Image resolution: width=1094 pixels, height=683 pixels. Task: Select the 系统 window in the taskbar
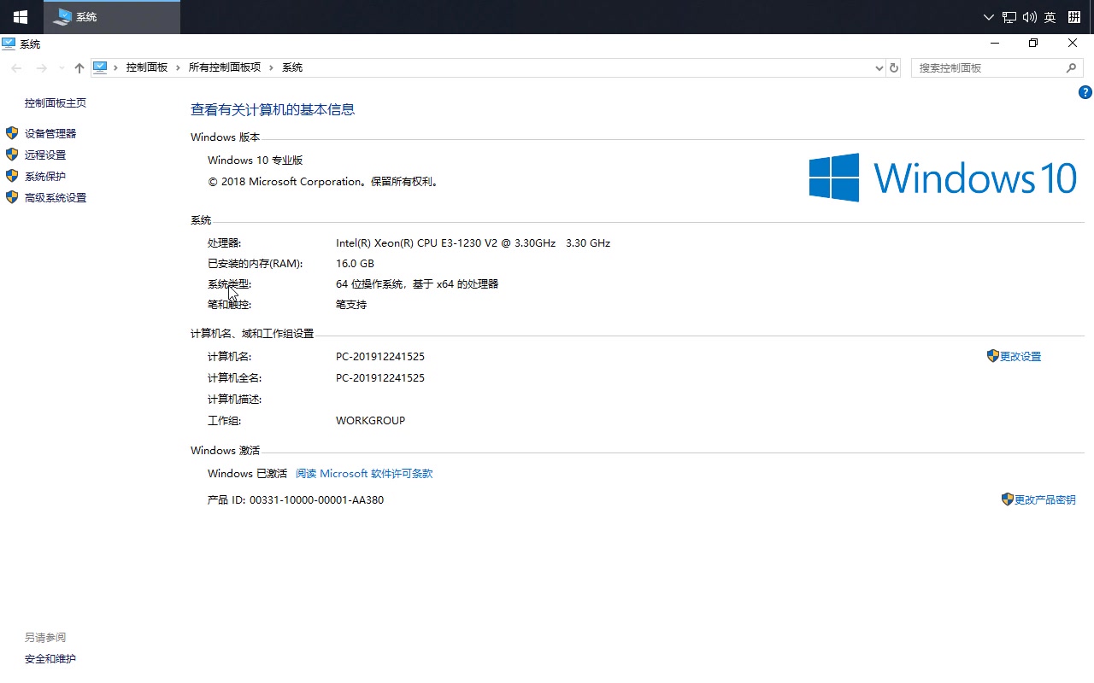point(111,16)
